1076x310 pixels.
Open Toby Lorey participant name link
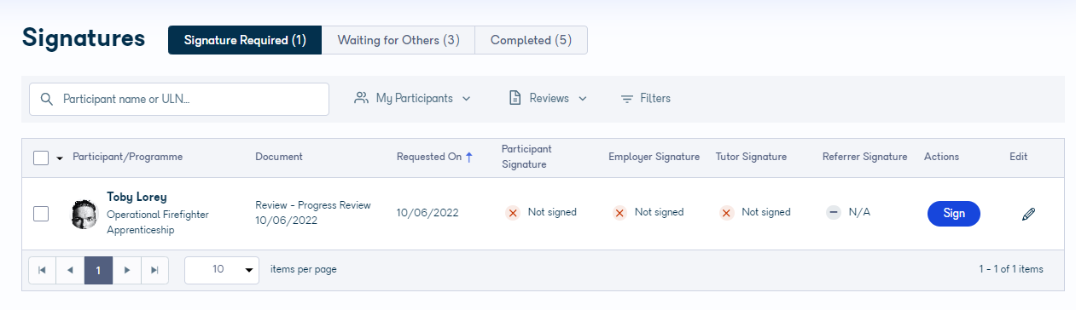click(137, 197)
